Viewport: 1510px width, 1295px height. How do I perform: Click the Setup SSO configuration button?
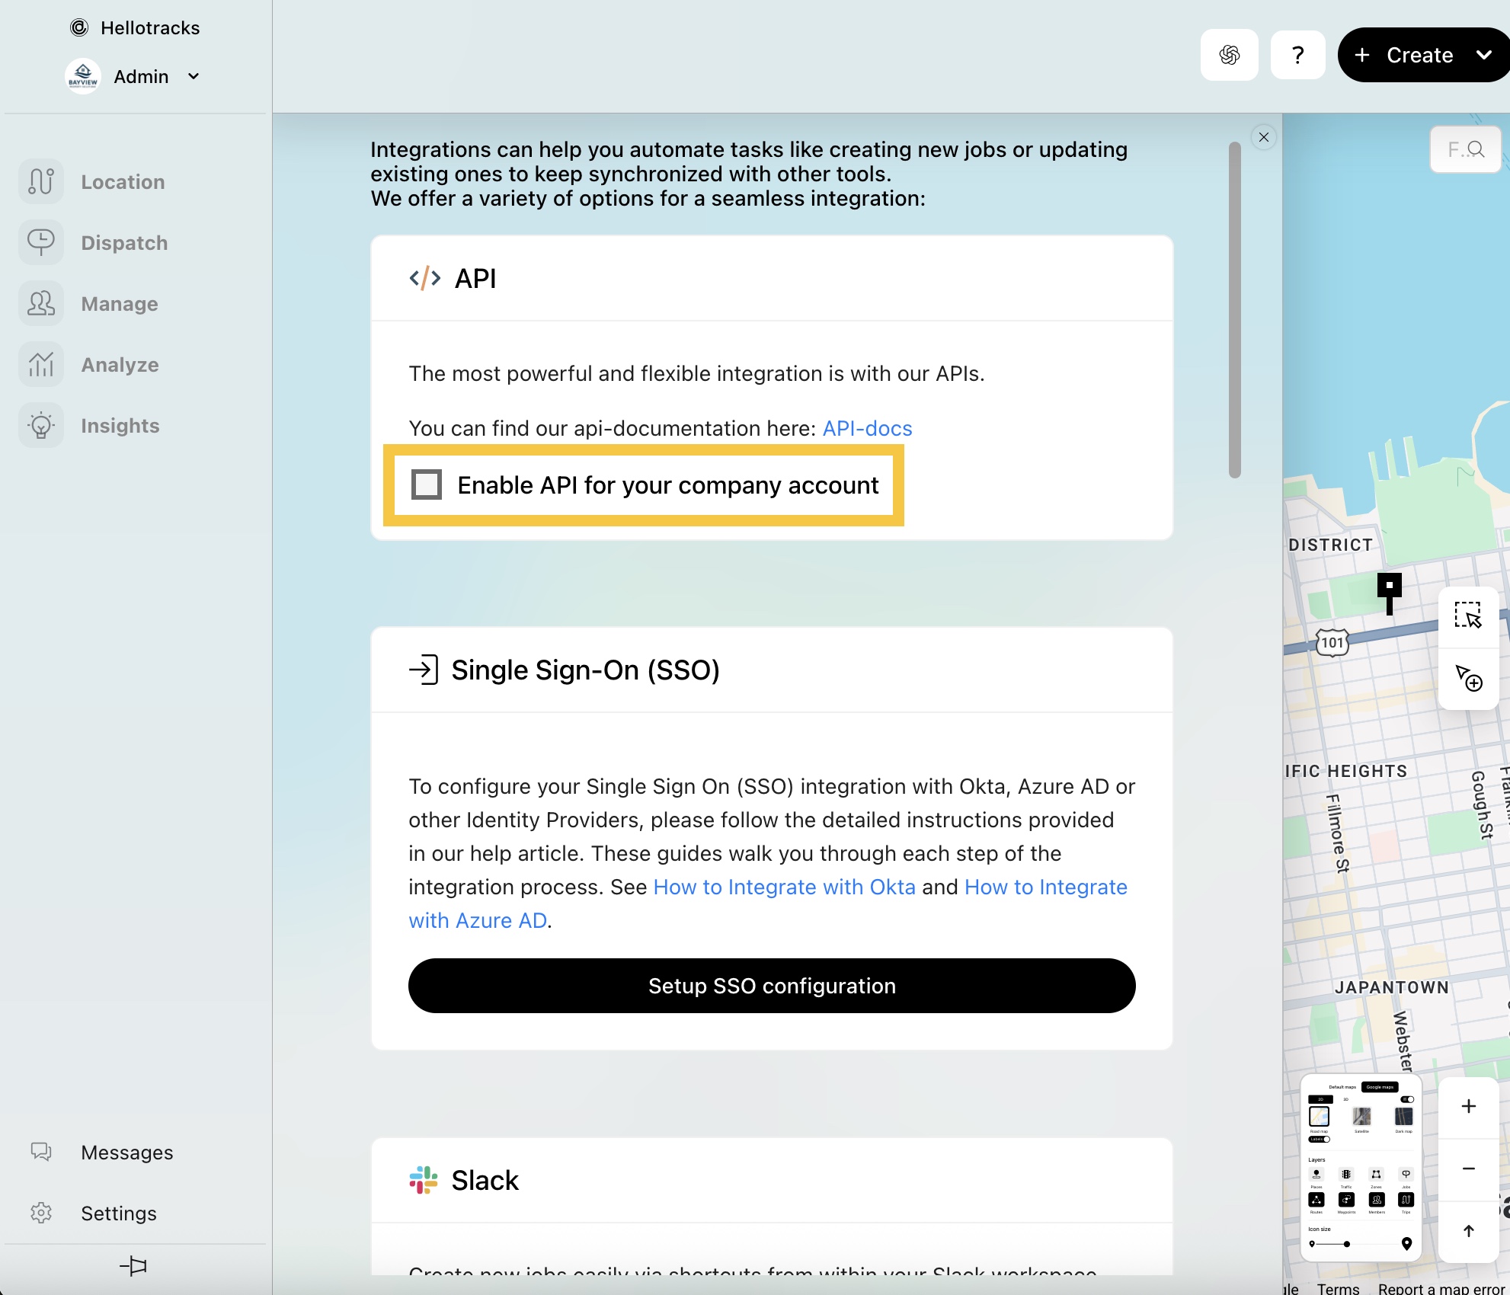[771, 986]
